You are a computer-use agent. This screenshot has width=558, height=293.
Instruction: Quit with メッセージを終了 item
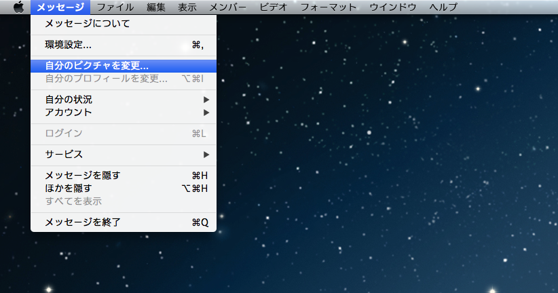(124, 222)
